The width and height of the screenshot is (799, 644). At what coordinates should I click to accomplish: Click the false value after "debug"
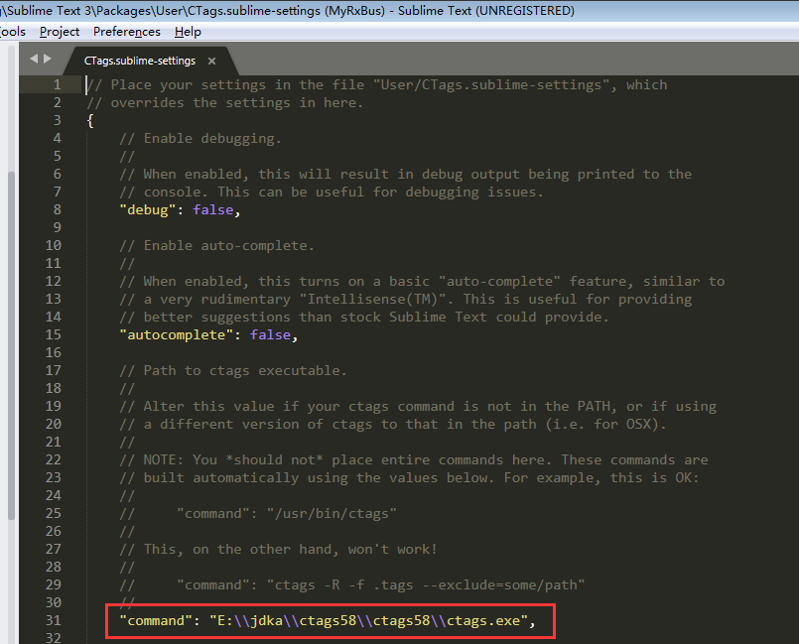(x=213, y=210)
